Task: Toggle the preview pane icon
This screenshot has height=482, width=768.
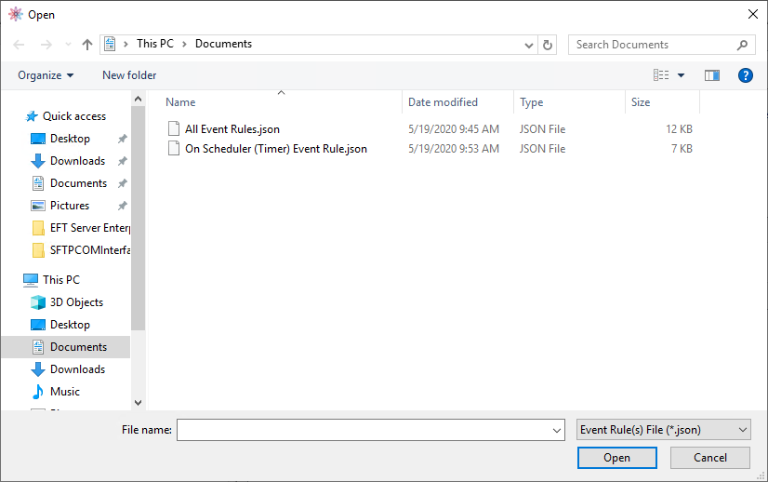Action: [712, 75]
